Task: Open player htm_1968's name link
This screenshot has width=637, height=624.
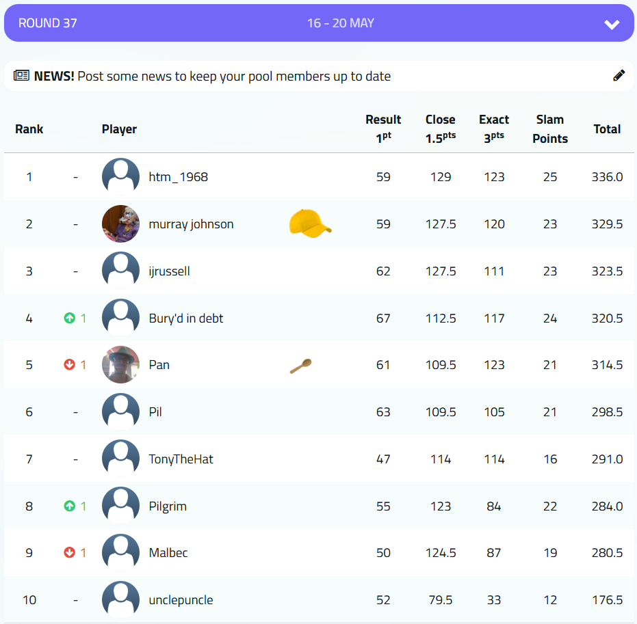Action: (178, 177)
